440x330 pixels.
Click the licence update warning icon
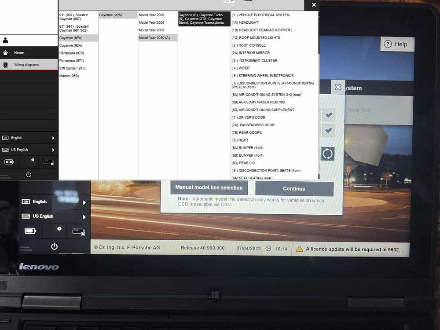[x=299, y=249]
